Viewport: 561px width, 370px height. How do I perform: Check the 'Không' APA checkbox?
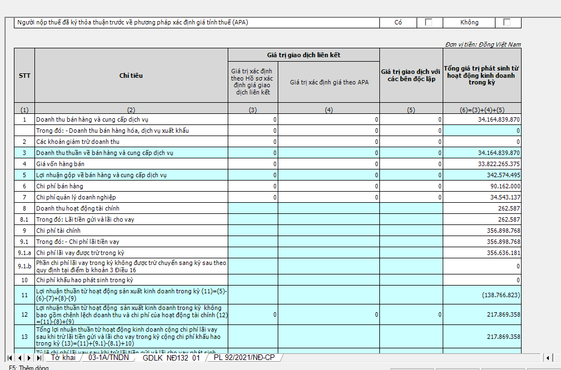[507, 22]
